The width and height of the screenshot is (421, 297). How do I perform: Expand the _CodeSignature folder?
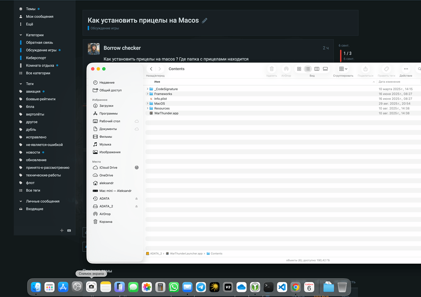147,89
